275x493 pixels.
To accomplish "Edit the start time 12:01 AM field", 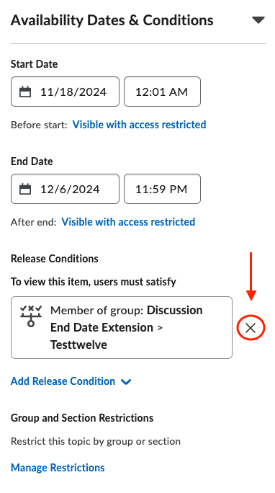I will pyautogui.click(x=162, y=92).
